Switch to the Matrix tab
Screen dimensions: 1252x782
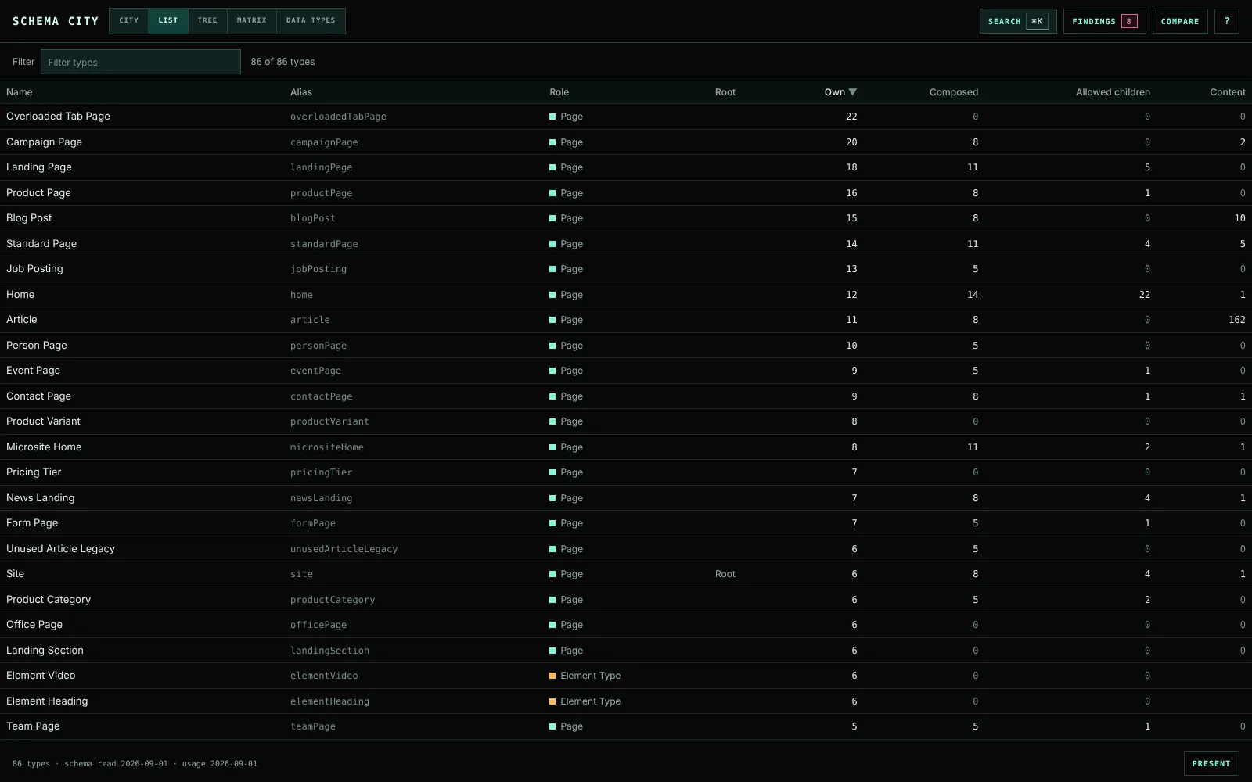[x=252, y=20]
